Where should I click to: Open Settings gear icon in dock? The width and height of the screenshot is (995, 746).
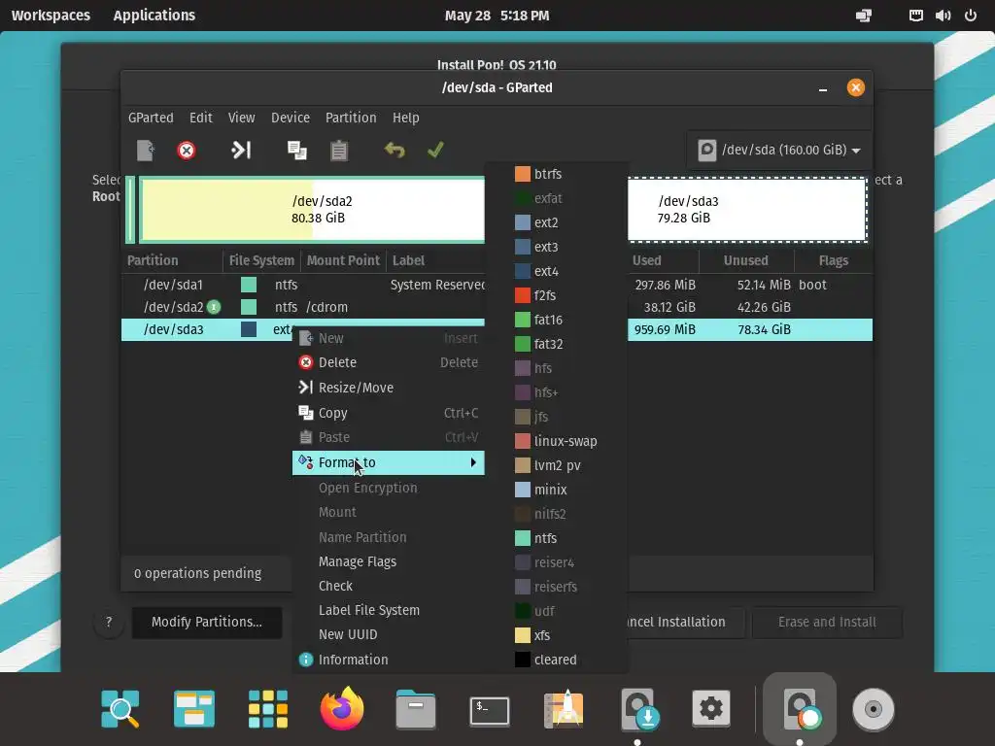coord(710,708)
